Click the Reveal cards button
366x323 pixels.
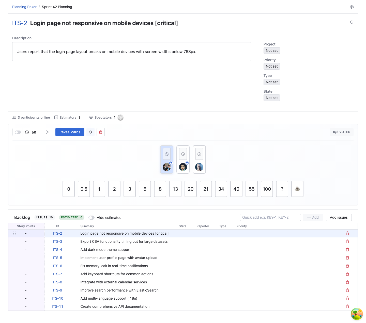pos(70,132)
